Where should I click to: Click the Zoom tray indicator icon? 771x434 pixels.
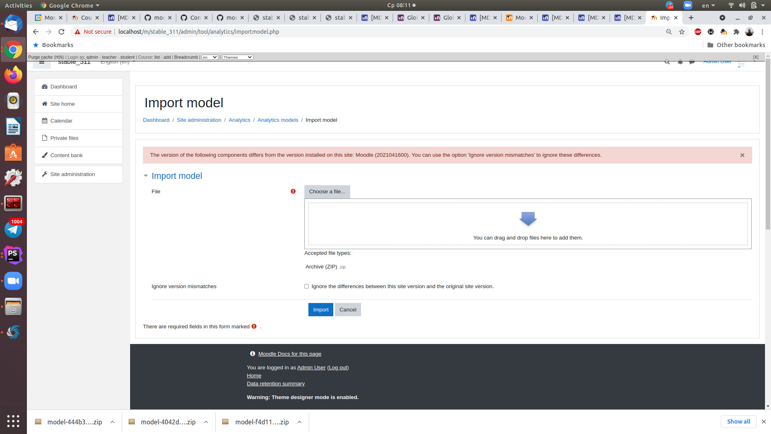point(688,5)
